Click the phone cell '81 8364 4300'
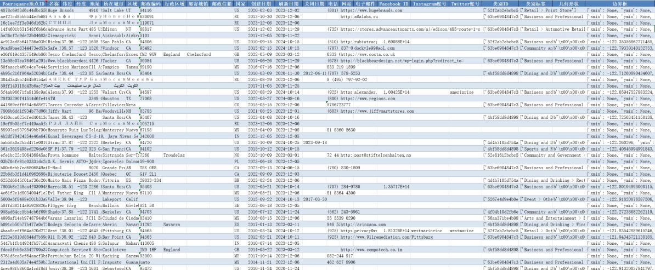The height and width of the screenshot is (270, 655). pyautogui.click(x=341, y=193)
